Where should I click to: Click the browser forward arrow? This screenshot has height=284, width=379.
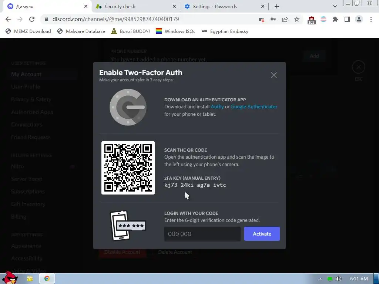tap(20, 19)
